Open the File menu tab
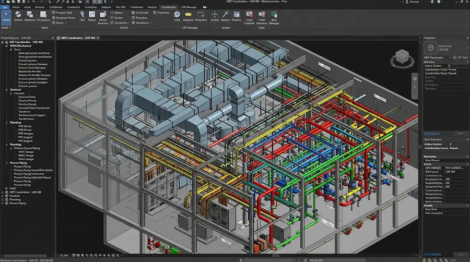 [5, 7]
